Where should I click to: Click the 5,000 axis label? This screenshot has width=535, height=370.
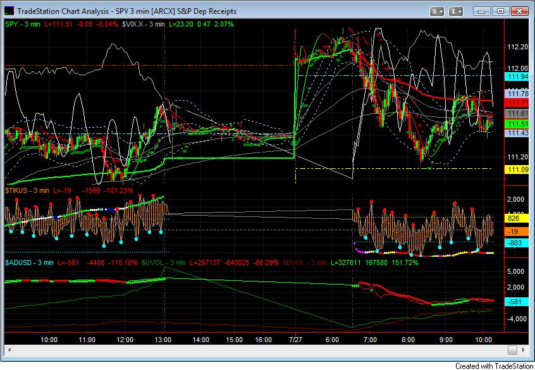click(516, 271)
